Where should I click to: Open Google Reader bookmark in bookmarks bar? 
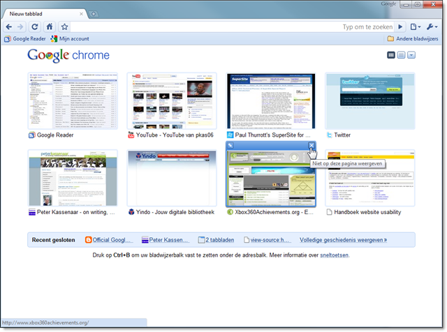click(x=25, y=39)
